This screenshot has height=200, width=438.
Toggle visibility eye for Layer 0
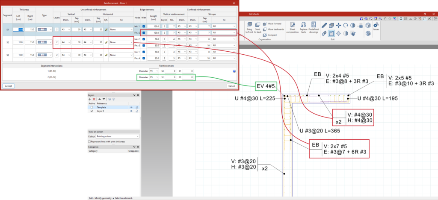131,111
